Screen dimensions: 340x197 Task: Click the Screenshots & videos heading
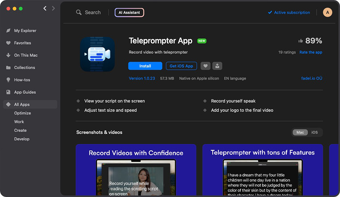coord(99,132)
